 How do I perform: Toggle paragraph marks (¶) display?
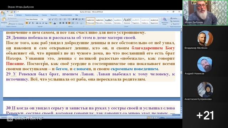pos(83,20)
